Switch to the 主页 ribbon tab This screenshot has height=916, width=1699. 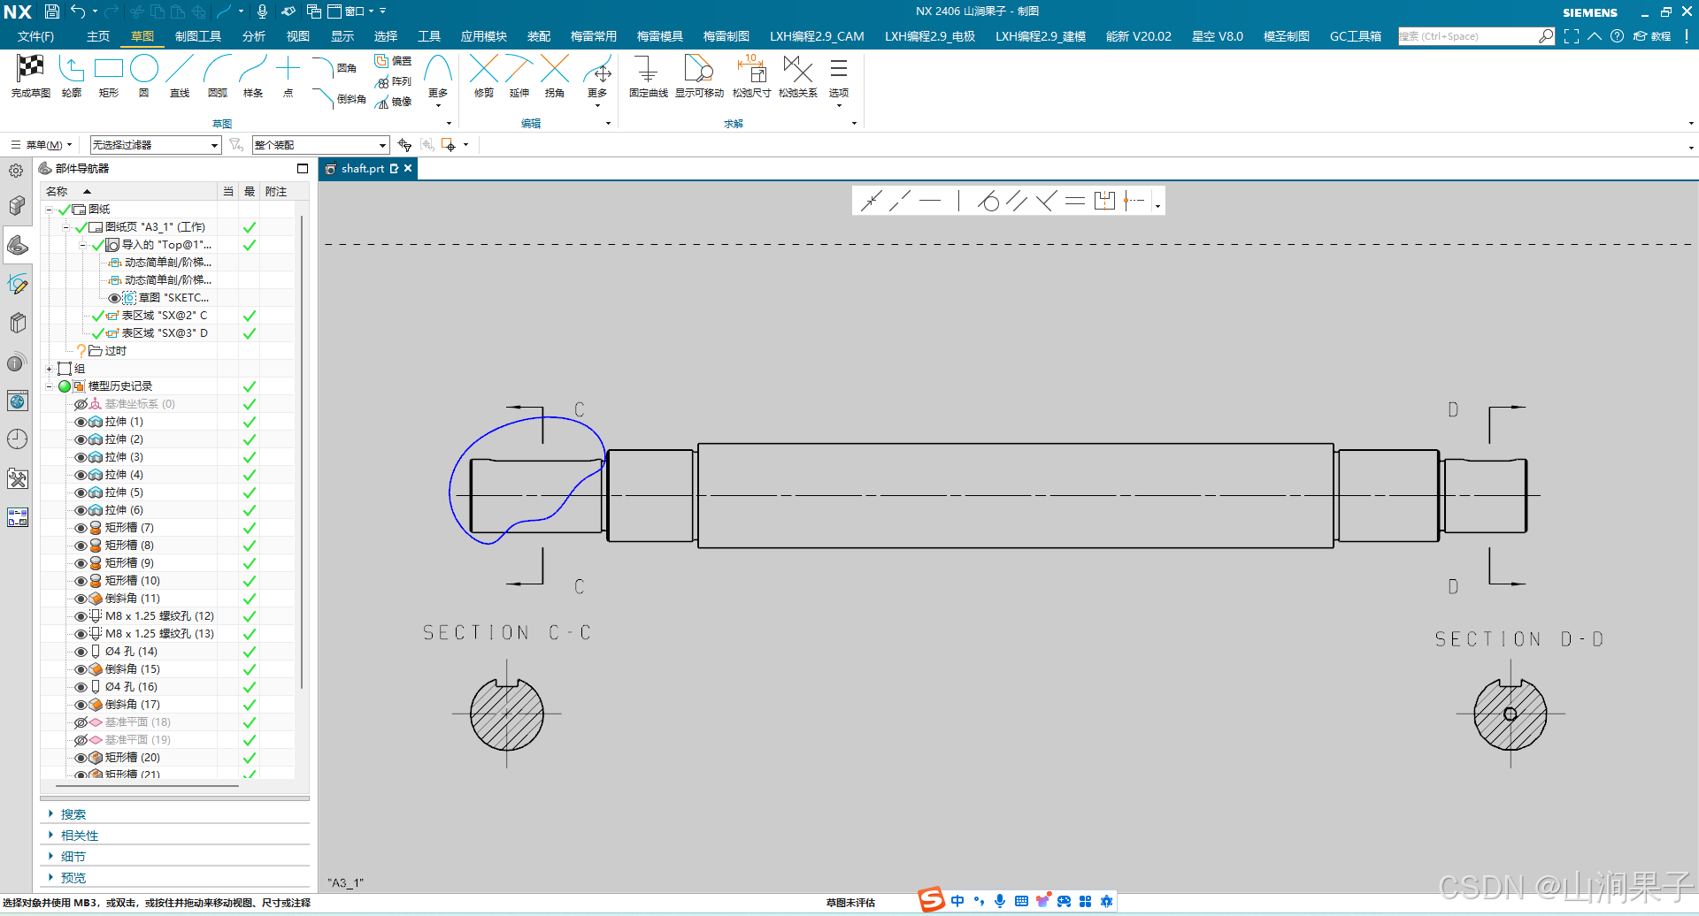click(98, 36)
